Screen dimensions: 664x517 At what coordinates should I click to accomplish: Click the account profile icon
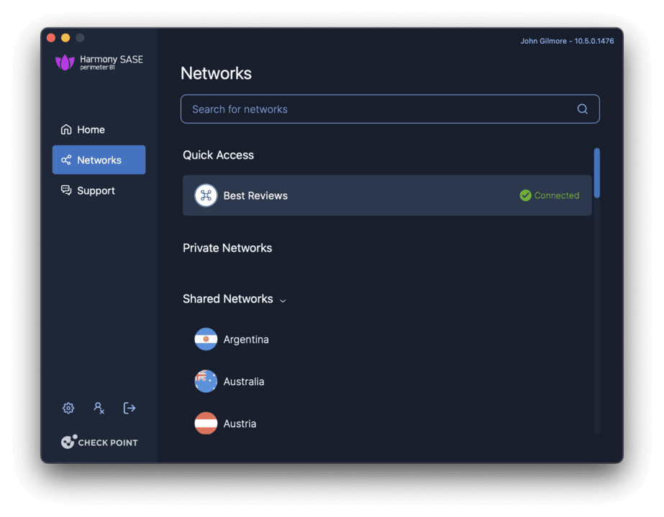pyautogui.click(x=99, y=407)
